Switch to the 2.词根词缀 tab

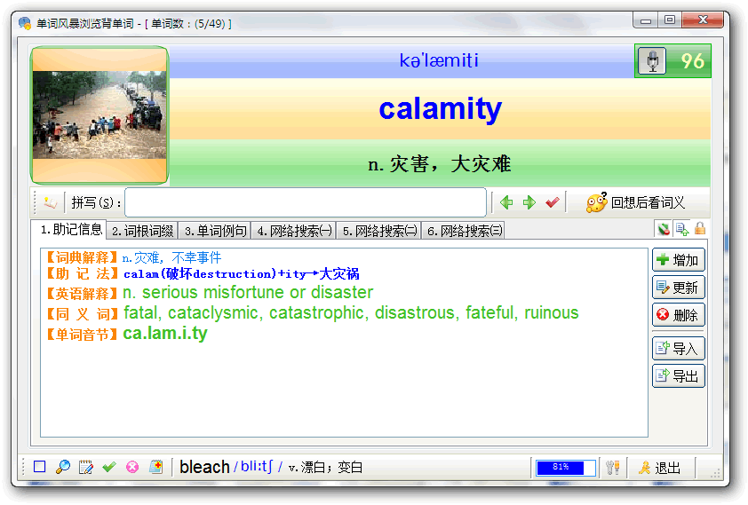click(142, 231)
